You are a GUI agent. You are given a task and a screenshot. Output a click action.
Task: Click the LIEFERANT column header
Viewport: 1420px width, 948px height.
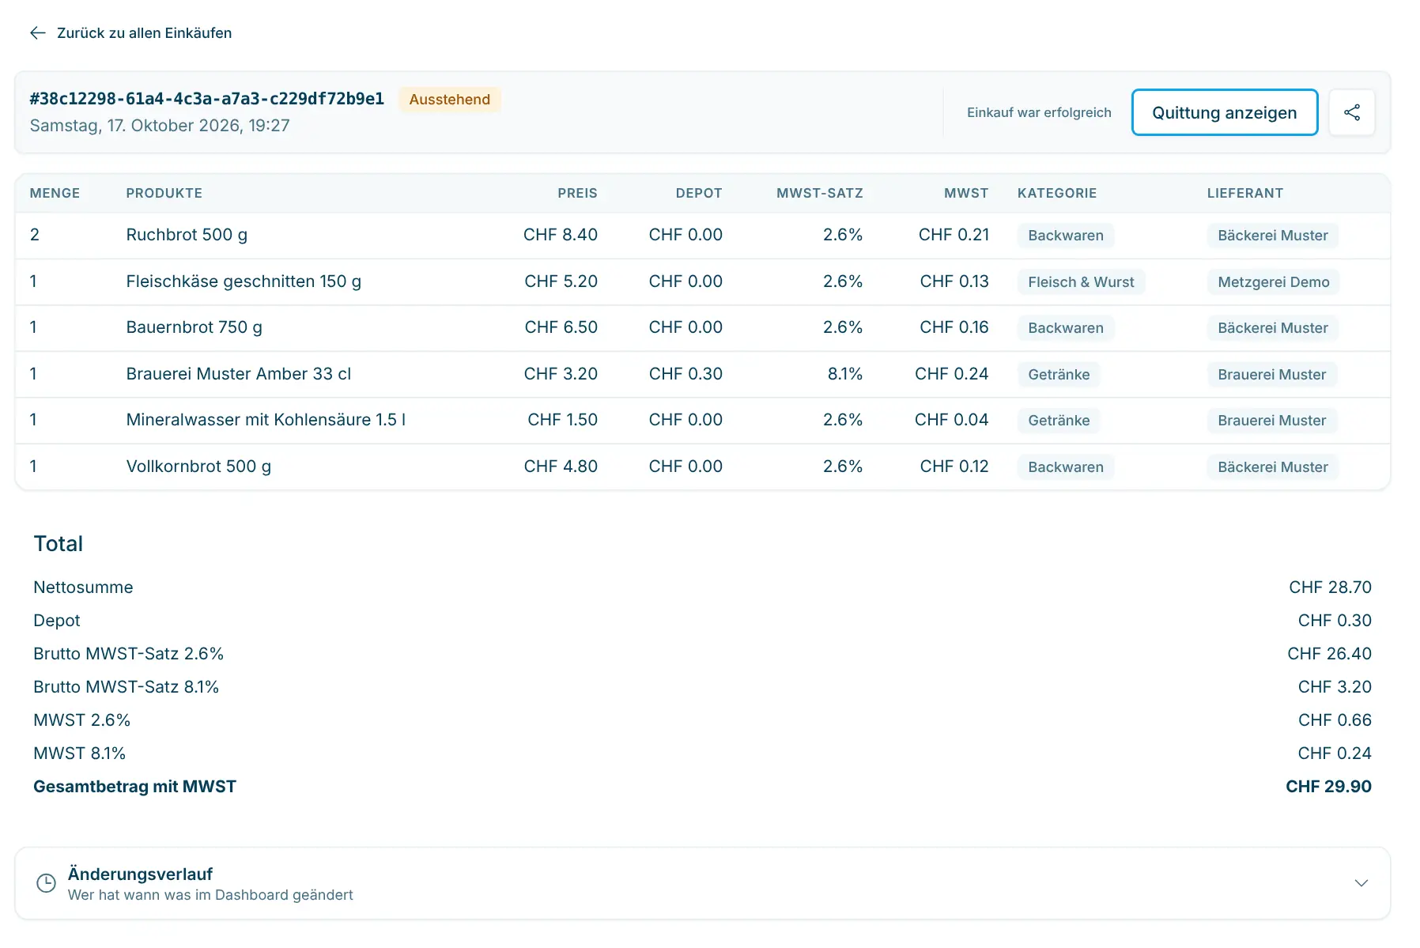click(x=1244, y=193)
